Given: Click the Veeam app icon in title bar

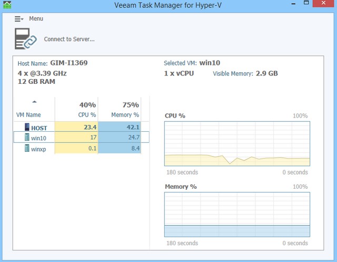Looking at the screenshot, I should click(x=7, y=5).
